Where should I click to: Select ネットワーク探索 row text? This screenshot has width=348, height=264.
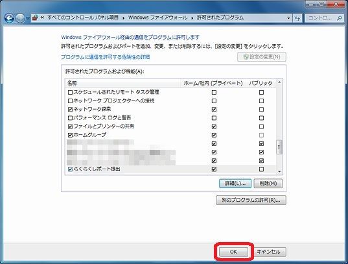click(92, 109)
